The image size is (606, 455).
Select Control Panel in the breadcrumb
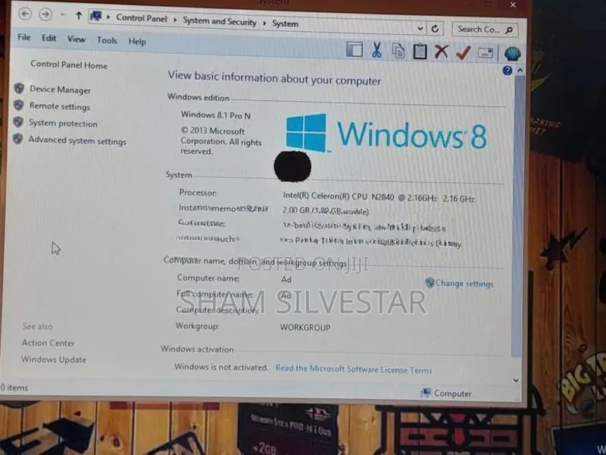[x=142, y=17]
